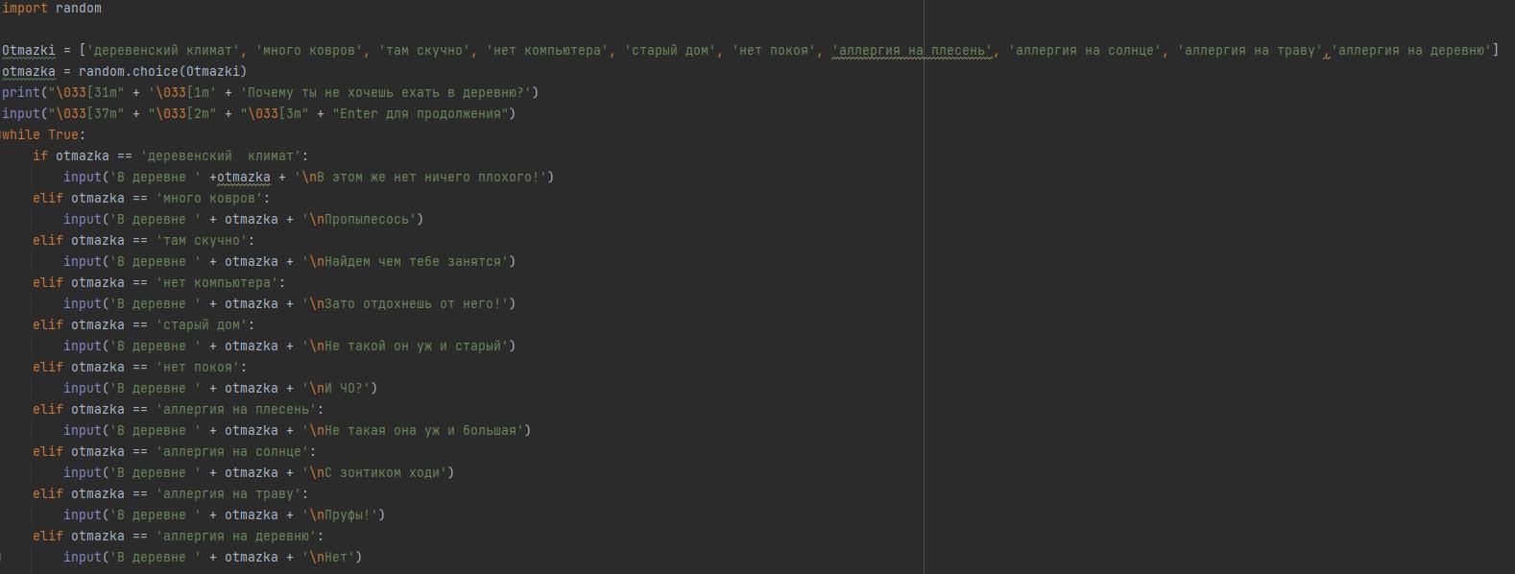Click the 'С зонтиком ходи' string
Image resolution: width=1515 pixels, height=574 pixels.
pyautogui.click(x=384, y=473)
